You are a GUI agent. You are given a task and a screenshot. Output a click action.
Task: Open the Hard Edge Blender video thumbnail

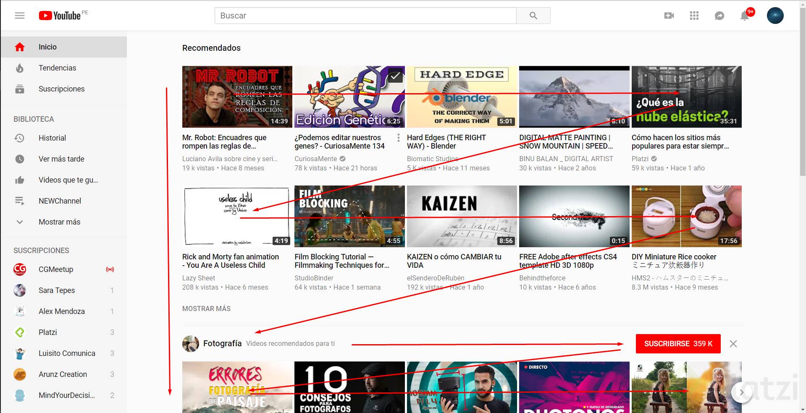point(462,97)
